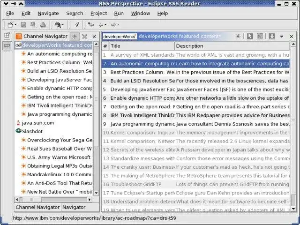This screenshot has width=300, height=225.
Task: Open the Help menu
Action: click(163, 14)
